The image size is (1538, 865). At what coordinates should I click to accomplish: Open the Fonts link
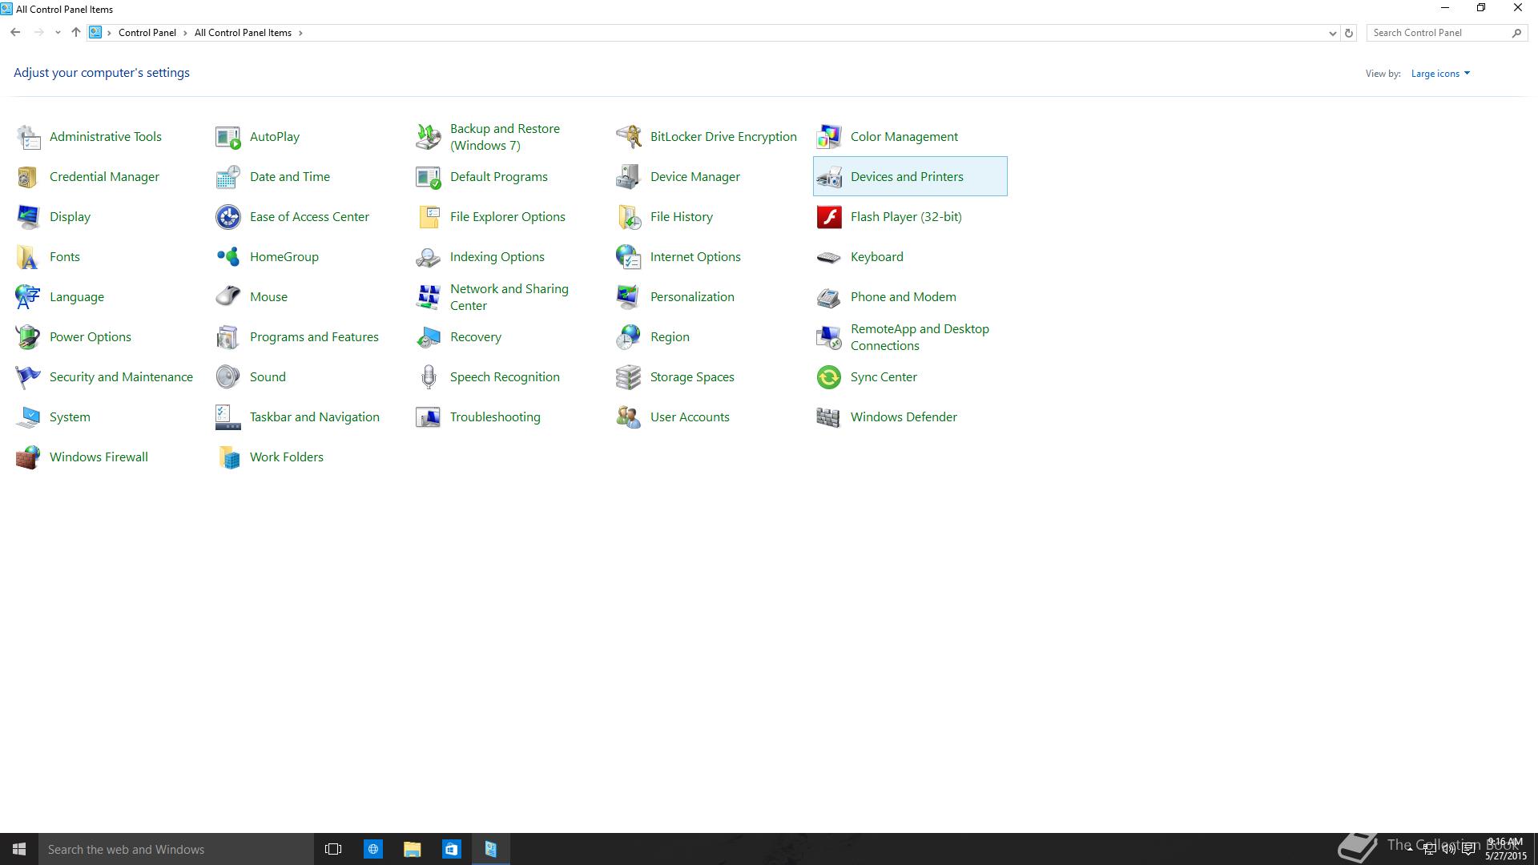coord(65,257)
